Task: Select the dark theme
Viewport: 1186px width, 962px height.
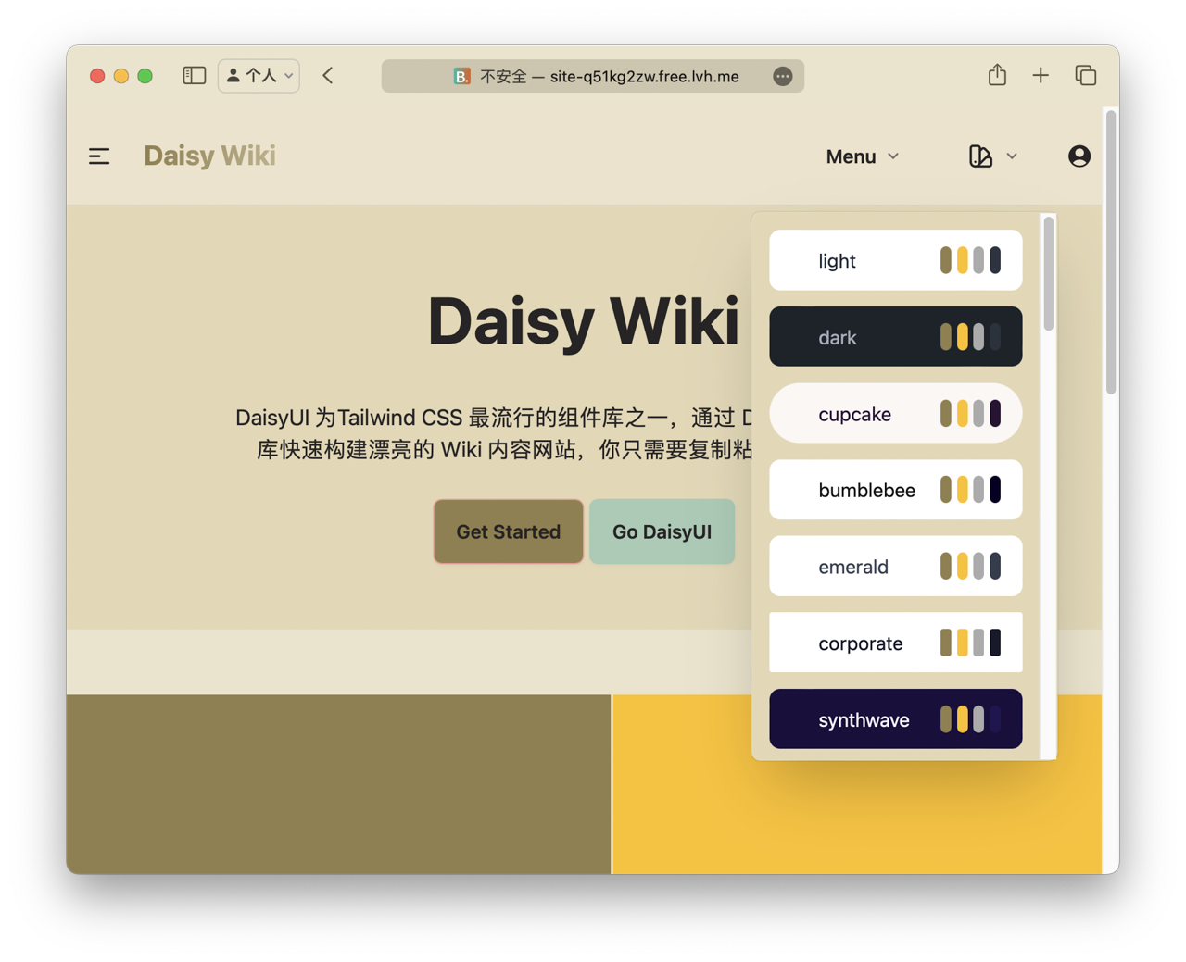Action: point(895,337)
